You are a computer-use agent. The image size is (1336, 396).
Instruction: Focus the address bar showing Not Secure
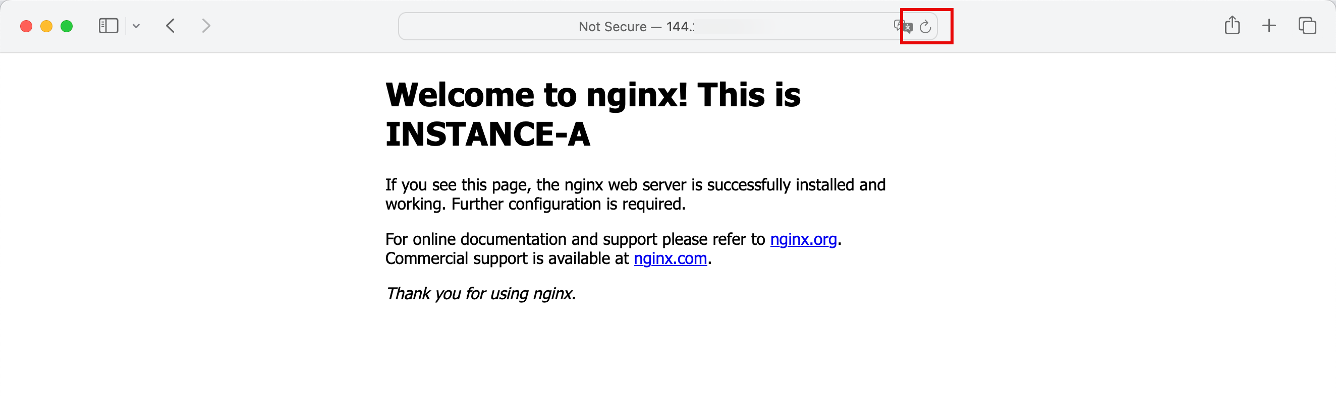pos(637,26)
